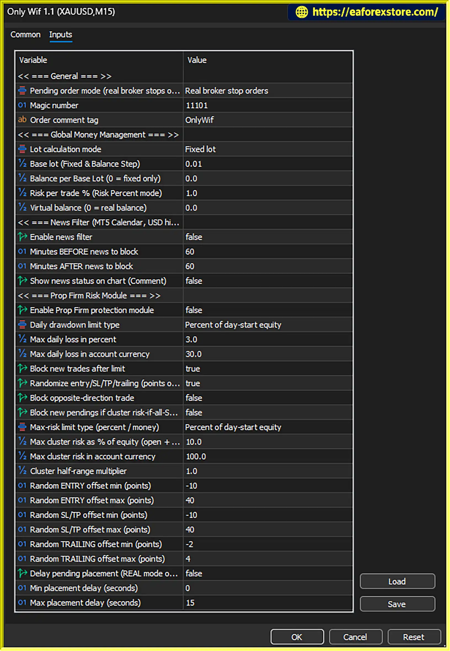Image resolution: width=450 pixels, height=651 pixels.
Task: Toggle Delay pending placement value
Action: tap(268, 574)
